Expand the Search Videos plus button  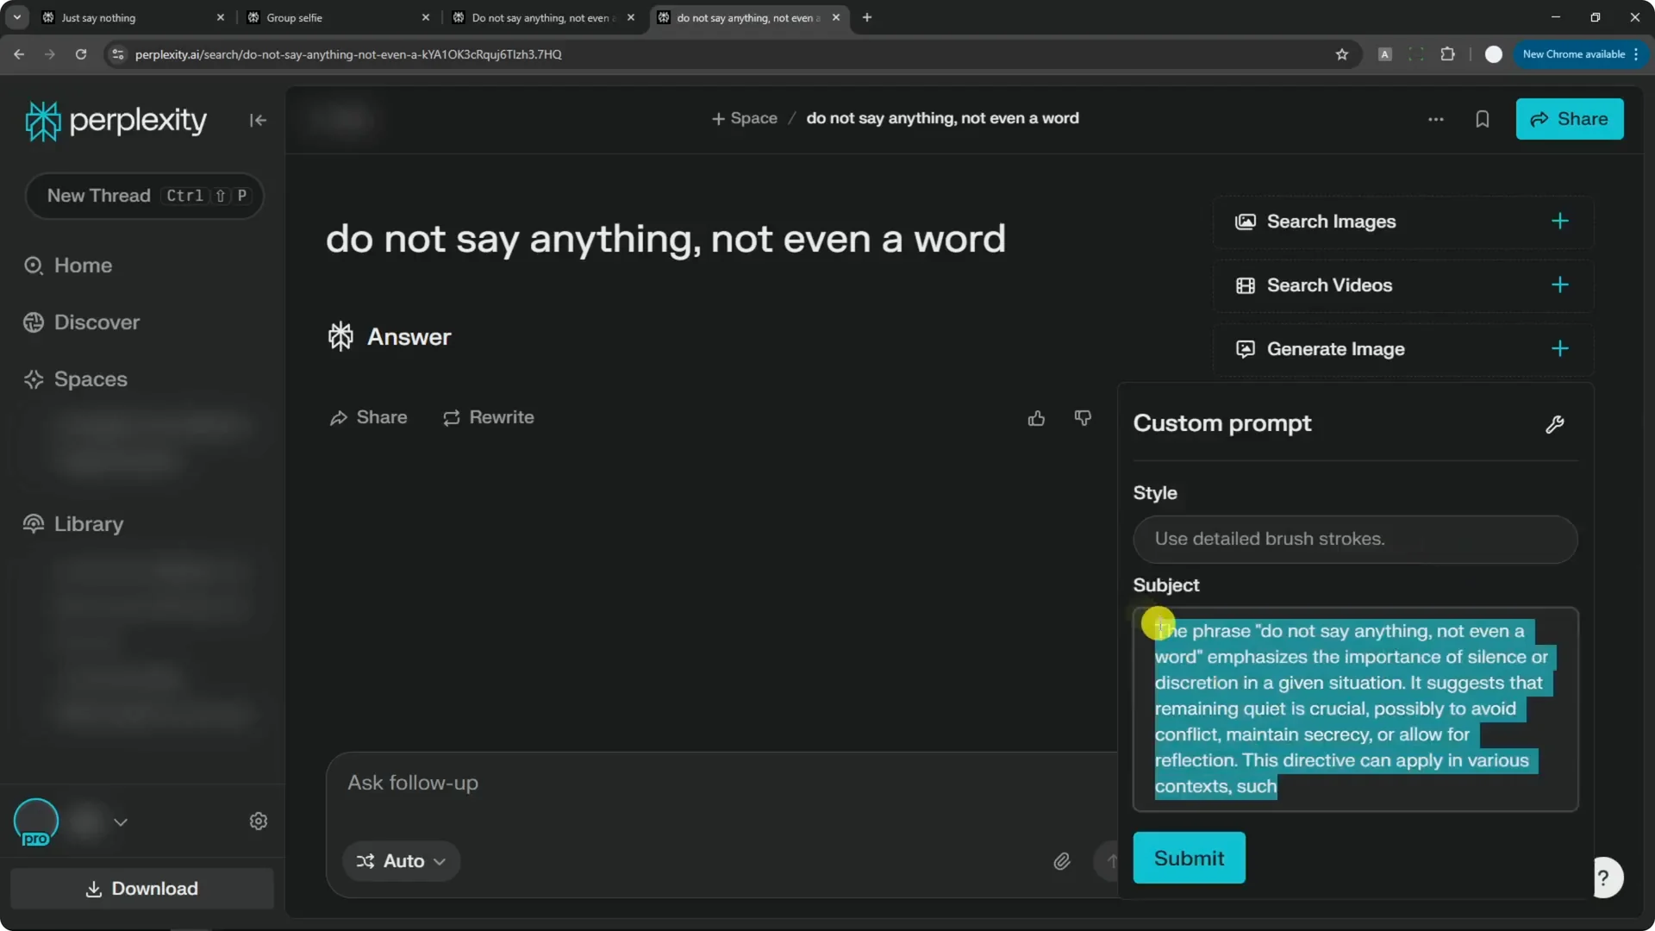1559,285
